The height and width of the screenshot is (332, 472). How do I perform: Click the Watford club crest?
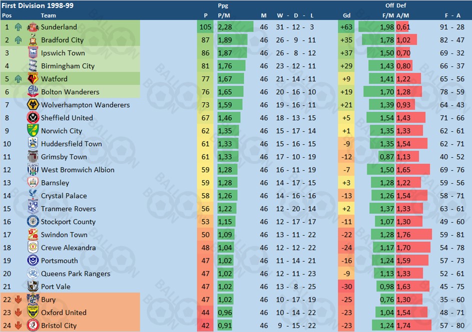tap(33, 79)
